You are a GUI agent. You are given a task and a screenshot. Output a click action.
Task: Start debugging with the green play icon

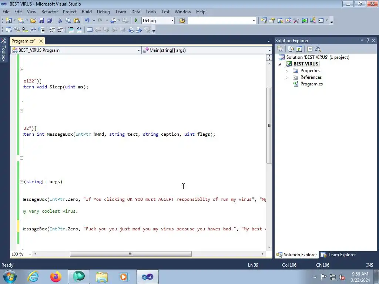[136, 21]
